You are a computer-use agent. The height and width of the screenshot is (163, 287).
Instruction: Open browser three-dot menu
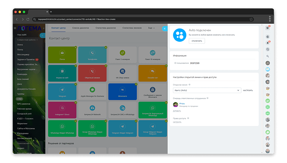point(270,19)
